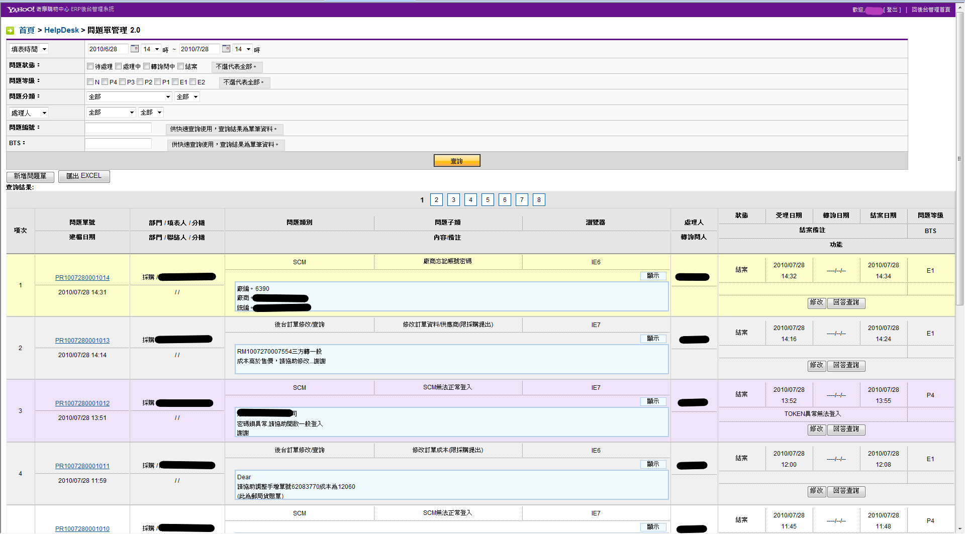Open the start hour dropdown
The width and height of the screenshot is (965, 534).
point(151,49)
